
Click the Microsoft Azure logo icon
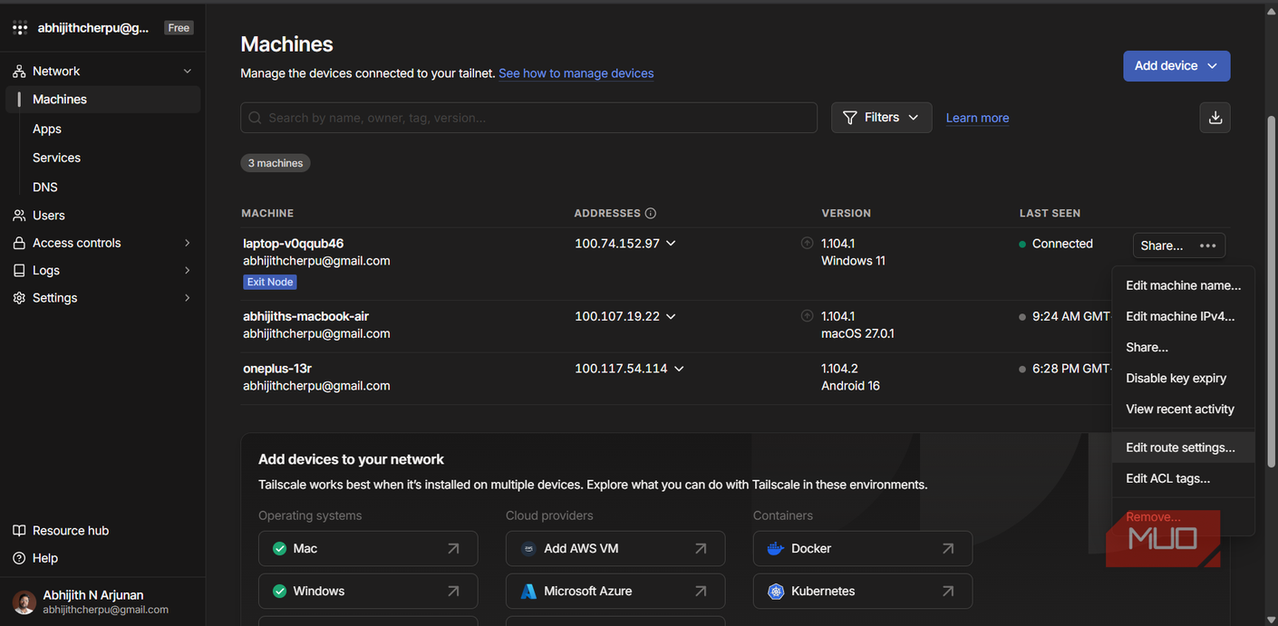(528, 592)
